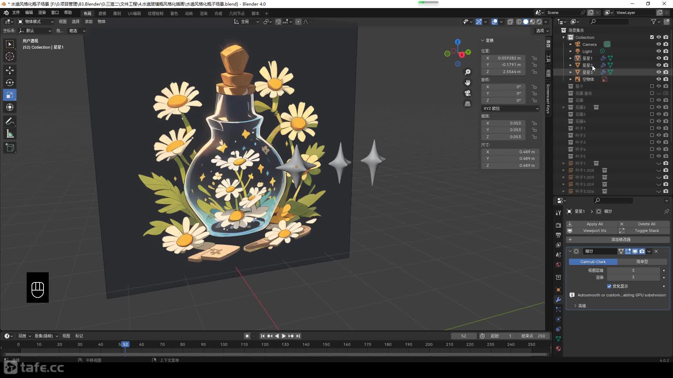Switch to the 建模 workspace tab
Screen dimensions: 673x378
[102, 13]
